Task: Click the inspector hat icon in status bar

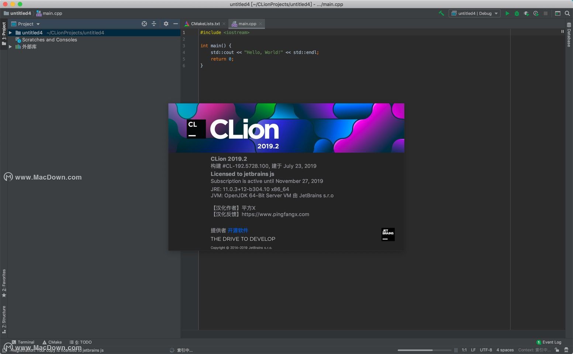Action: 566,350
